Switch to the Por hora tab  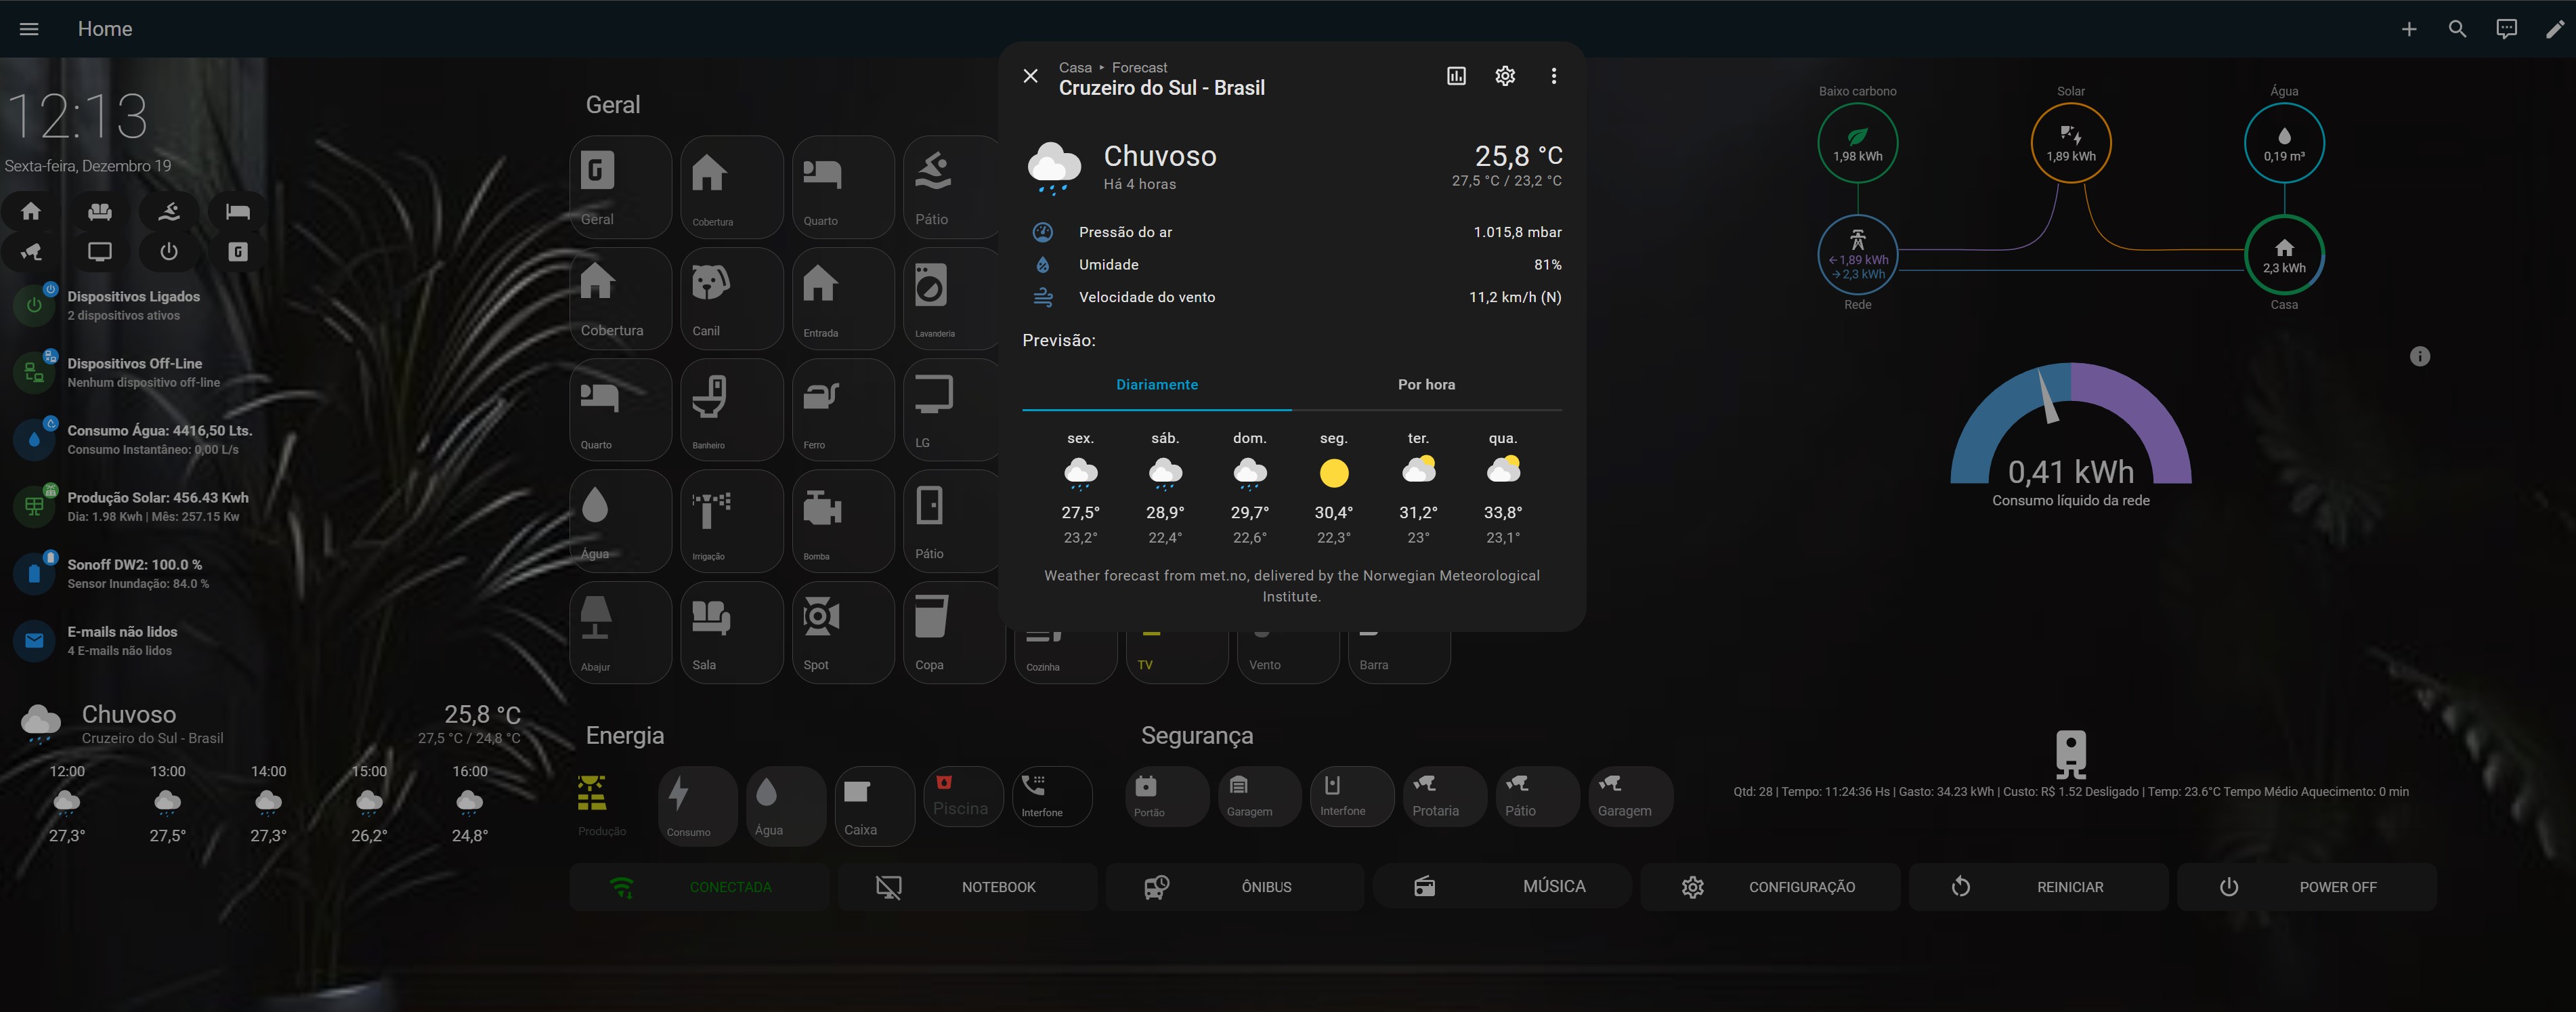(1426, 385)
